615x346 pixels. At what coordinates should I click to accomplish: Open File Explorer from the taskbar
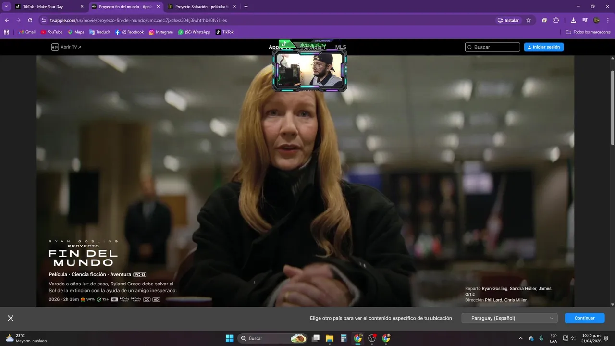pos(330,338)
